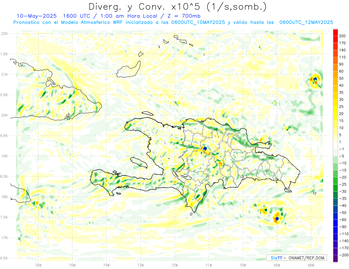Click the red colorbar segment above 200
The height and width of the screenshot is (269, 349).
point(335,33)
